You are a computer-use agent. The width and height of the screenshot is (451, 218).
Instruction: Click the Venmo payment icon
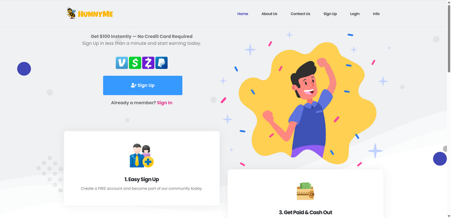(x=122, y=63)
